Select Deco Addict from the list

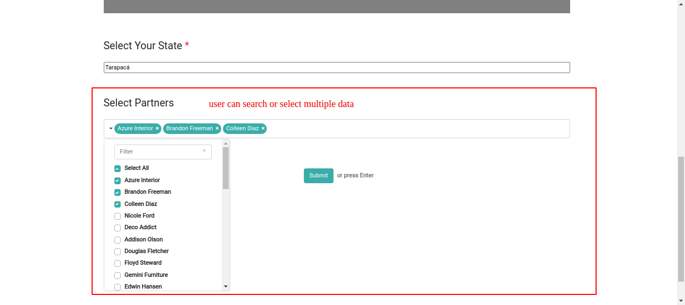tap(118, 228)
